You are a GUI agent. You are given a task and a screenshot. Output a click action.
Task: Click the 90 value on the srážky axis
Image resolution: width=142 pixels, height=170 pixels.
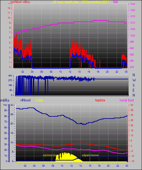click(x=5, y=110)
